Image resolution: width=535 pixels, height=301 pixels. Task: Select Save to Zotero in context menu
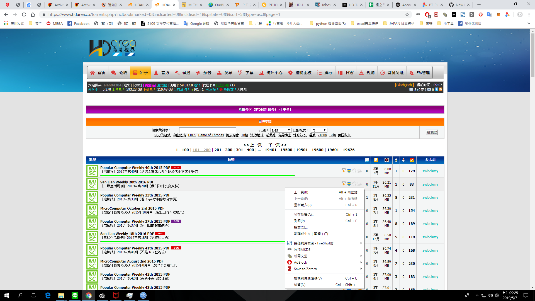click(x=305, y=269)
